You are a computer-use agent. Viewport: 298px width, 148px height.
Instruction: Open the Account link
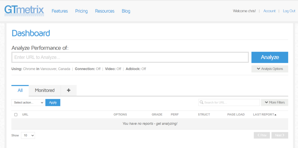[269, 11]
